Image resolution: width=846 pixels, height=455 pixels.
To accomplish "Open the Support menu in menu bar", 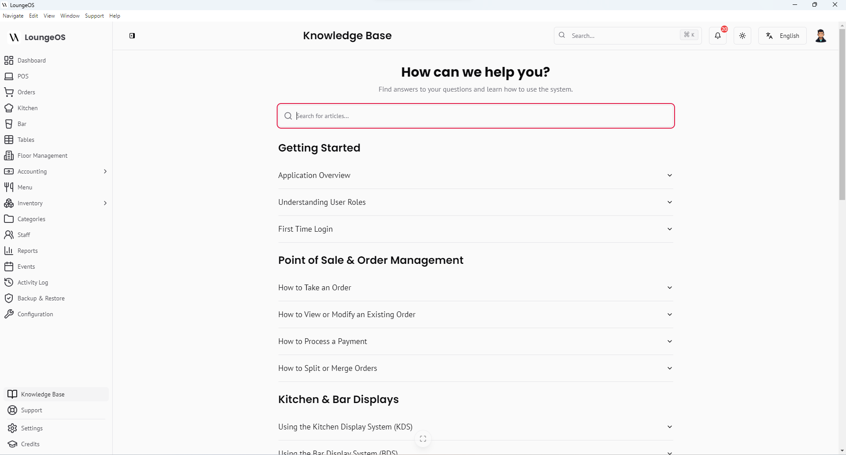I will [94, 16].
